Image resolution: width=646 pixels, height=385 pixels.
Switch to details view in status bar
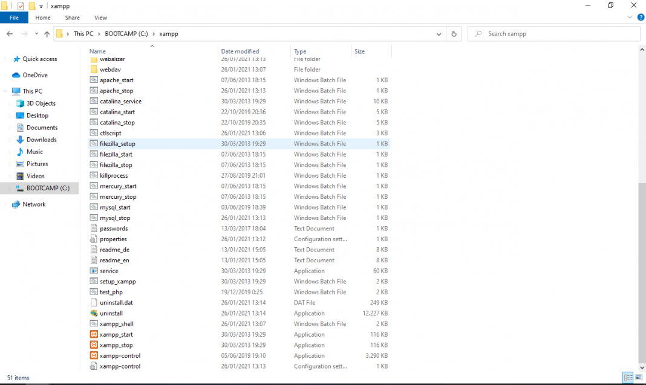coord(628,378)
